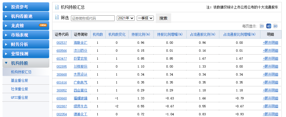Open stock code 300852 link
Image resolution: width=286 pixels, height=117 pixels.
pyautogui.click(x=62, y=90)
